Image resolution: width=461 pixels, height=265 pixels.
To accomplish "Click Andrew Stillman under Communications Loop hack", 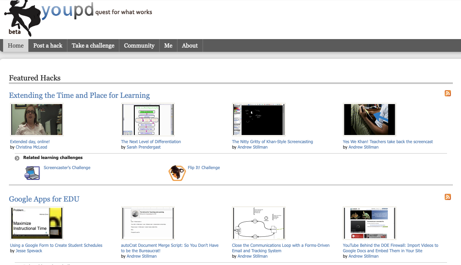I will [x=253, y=256].
